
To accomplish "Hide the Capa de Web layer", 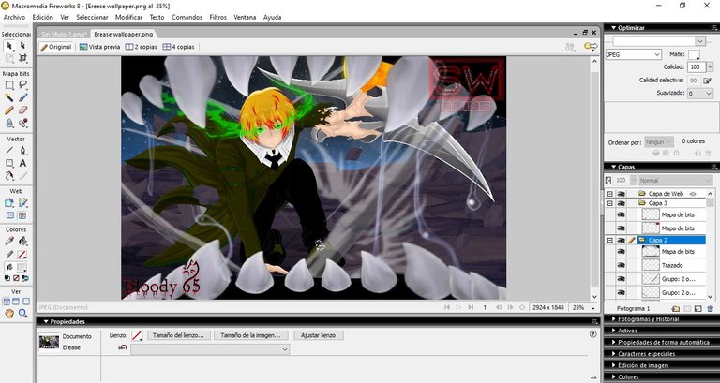I will (621, 194).
